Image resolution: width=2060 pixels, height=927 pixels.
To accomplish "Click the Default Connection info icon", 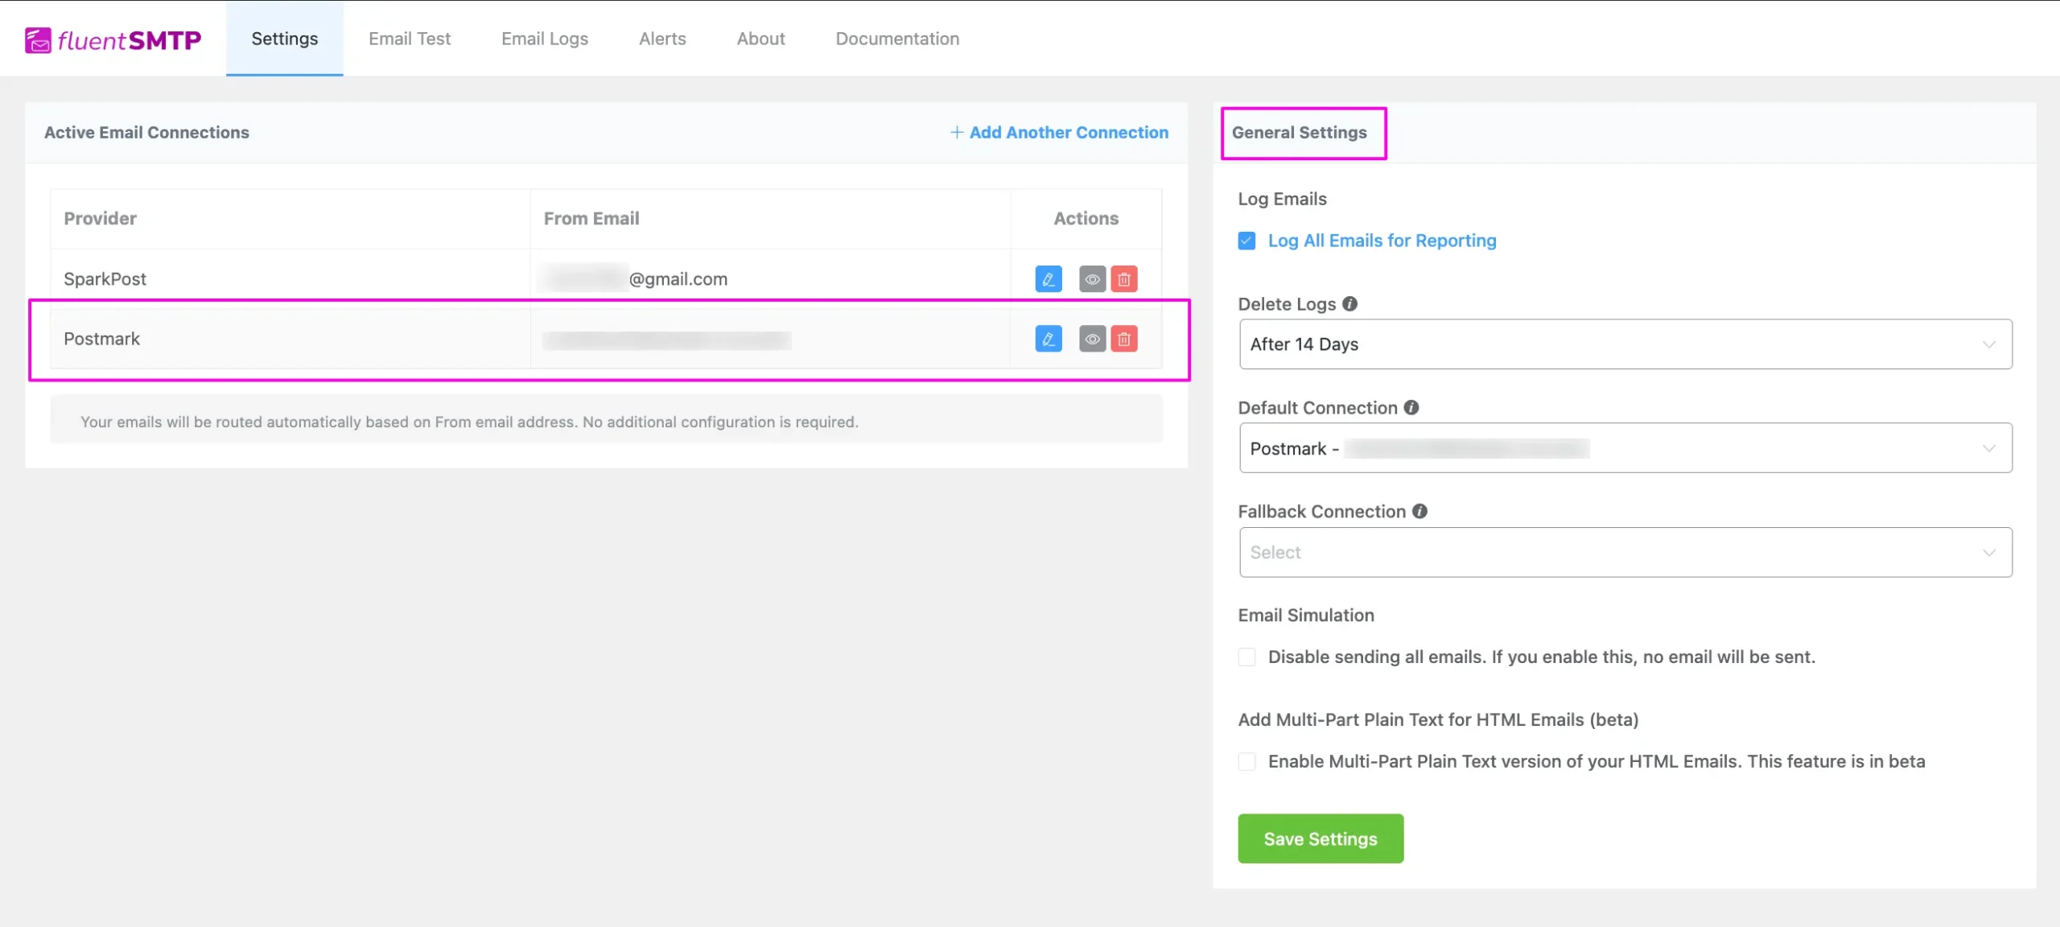I will coord(1411,407).
